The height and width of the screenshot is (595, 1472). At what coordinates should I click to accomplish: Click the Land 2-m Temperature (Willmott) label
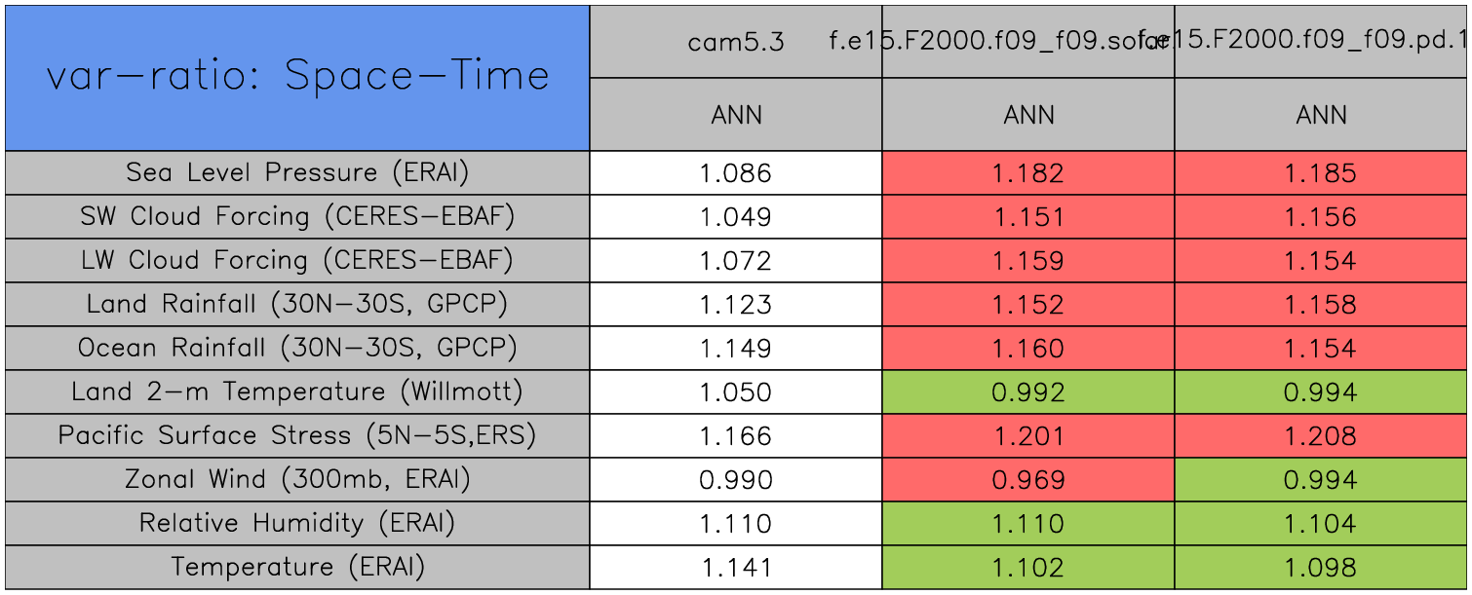coord(297,392)
